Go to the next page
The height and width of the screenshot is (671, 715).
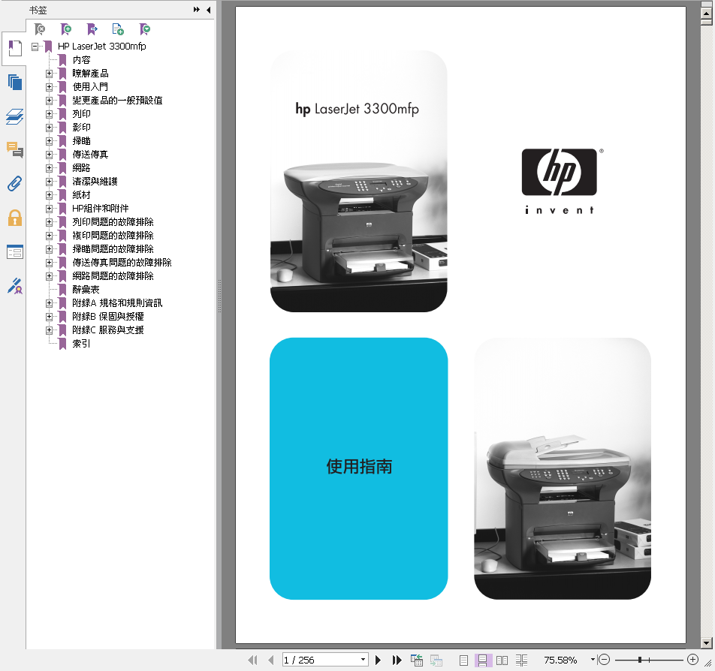[378, 660]
